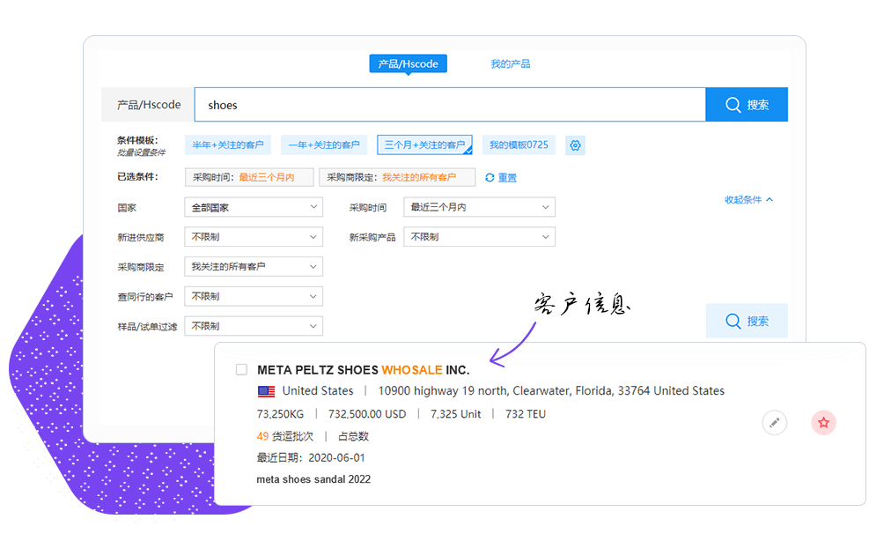Click the reset refresh icon
The width and height of the screenshot is (869, 541).
click(490, 178)
